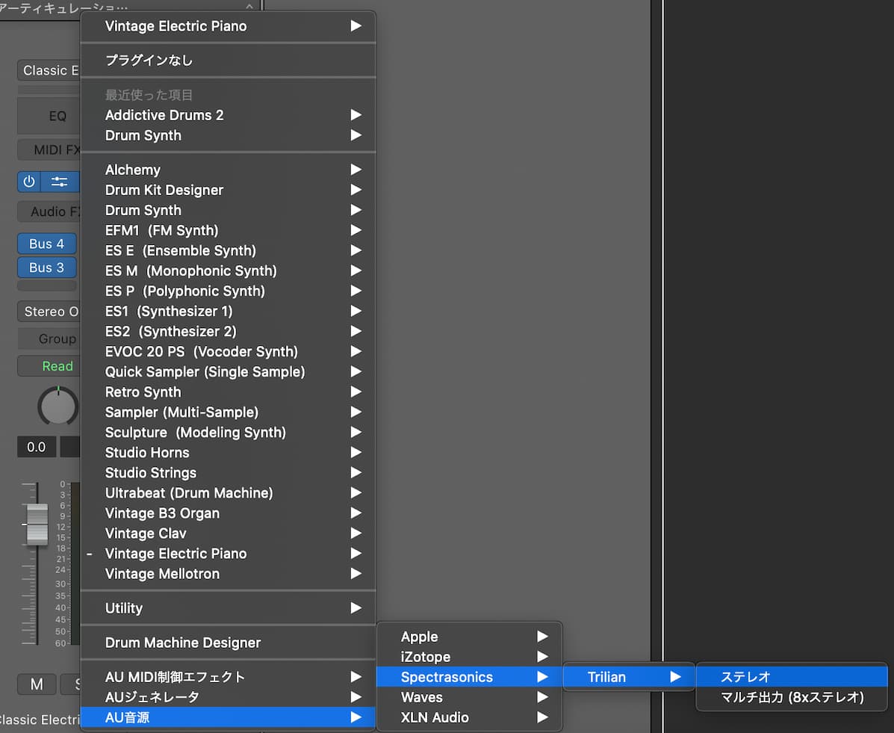Open the instrument settings sliders icon
The height and width of the screenshot is (733, 894).
(x=59, y=182)
